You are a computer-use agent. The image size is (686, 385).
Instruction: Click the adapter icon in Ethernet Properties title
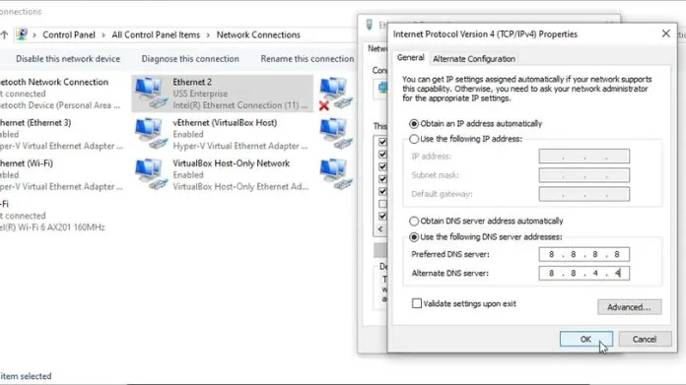pos(370,25)
